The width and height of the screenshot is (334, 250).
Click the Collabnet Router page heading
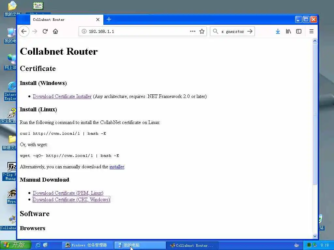click(x=59, y=51)
